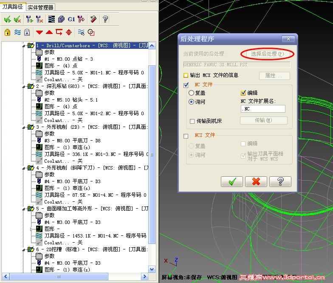The image size is (333, 283).
Task: Click the G1 post process icon
Action: click(x=71, y=20)
